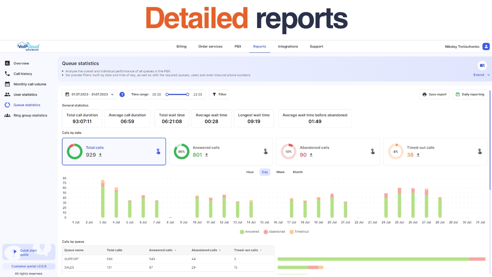Image resolution: width=492 pixels, height=277 pixels.
Task: Open Call history from the sidebar
Action: coord(23,73)
